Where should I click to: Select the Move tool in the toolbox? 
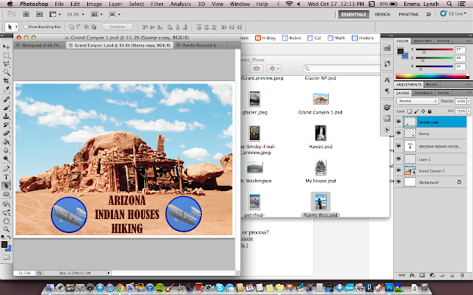(6, 46)
